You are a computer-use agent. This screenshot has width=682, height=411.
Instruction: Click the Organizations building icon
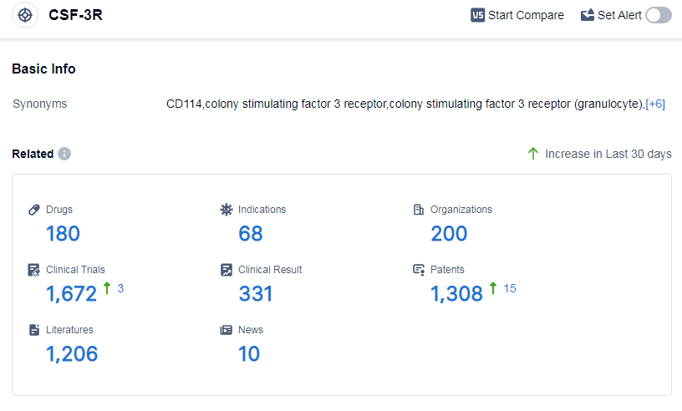[419, 210]
